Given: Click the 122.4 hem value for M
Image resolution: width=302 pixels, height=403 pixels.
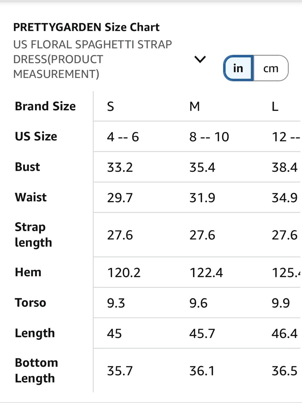Looking at the screenshot, I should point(206,273).
